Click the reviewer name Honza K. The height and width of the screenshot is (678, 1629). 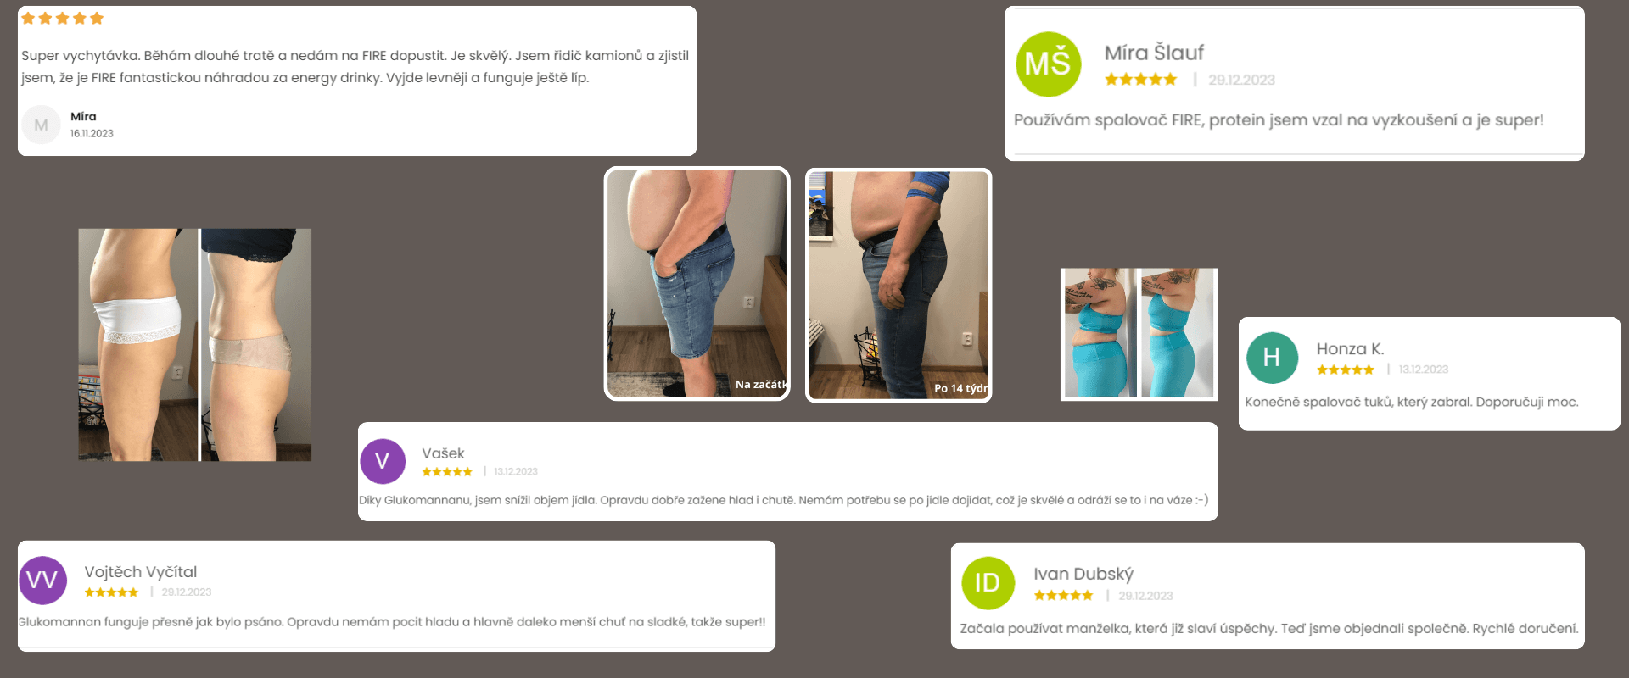click(x=1350, y=348)
